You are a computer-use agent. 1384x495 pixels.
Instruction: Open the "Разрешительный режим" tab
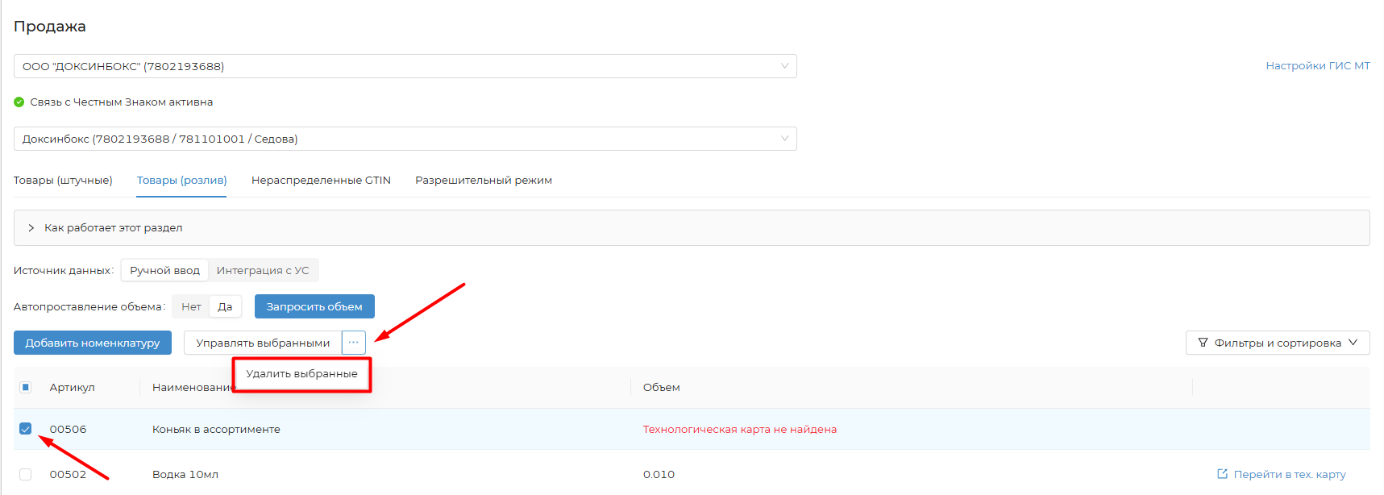click(x=483, y=181)
